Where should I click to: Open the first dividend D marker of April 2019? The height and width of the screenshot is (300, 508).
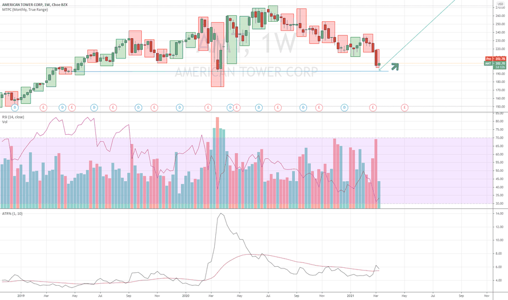(x=63, y=107)
